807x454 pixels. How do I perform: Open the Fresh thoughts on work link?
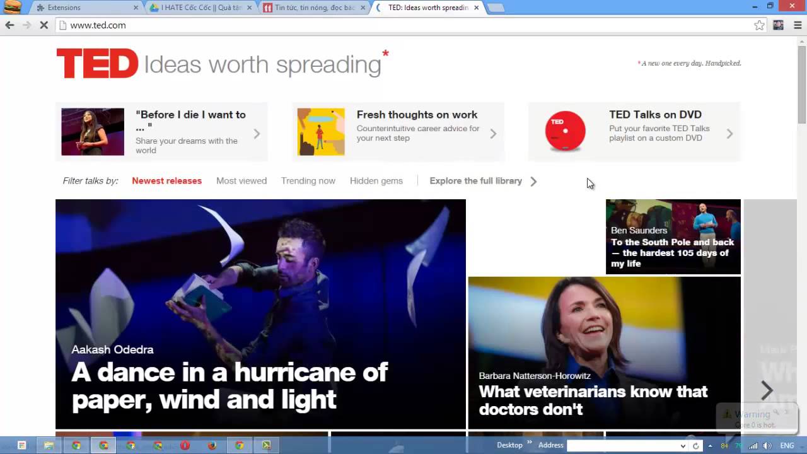(x=417, y=115)
